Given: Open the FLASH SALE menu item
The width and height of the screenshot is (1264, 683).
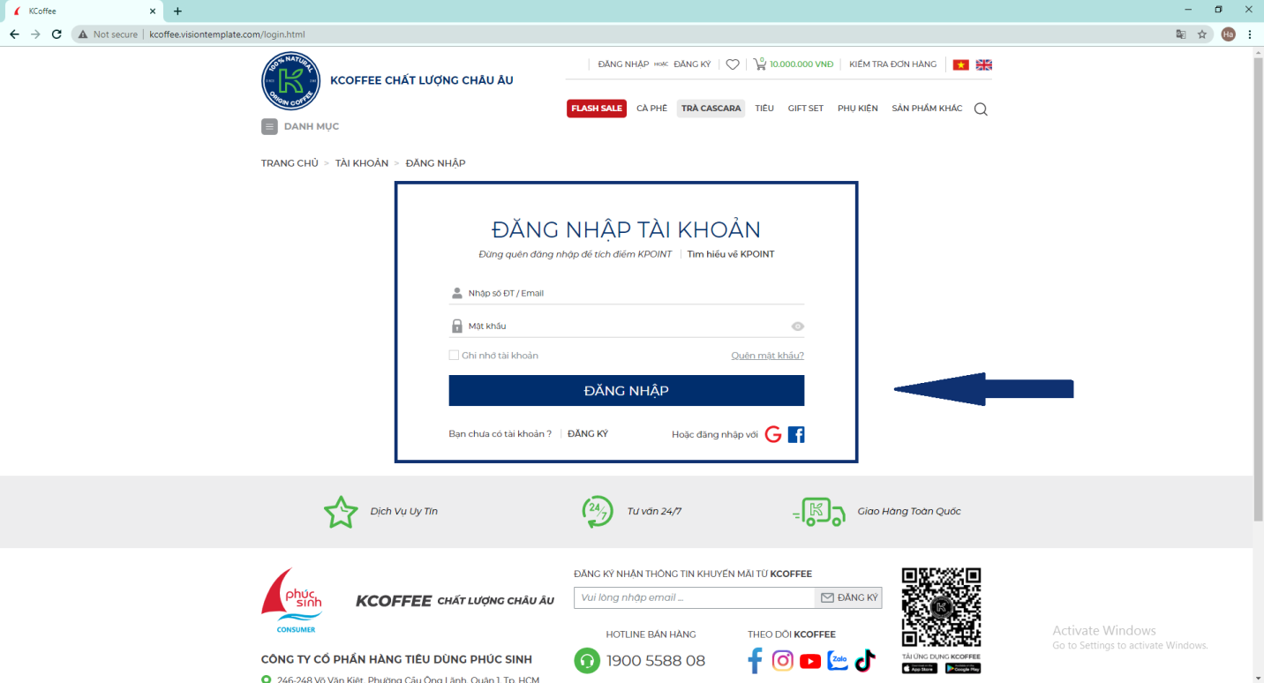Looking at the screenshot, I should (597, 109).
